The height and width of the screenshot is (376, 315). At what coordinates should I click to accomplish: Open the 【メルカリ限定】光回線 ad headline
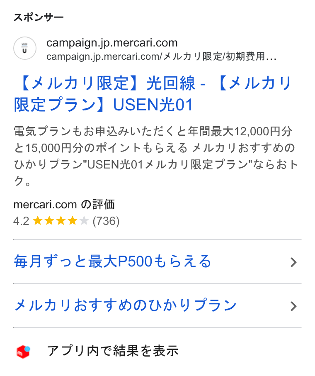pyautogui.click(x=153, y=94)
